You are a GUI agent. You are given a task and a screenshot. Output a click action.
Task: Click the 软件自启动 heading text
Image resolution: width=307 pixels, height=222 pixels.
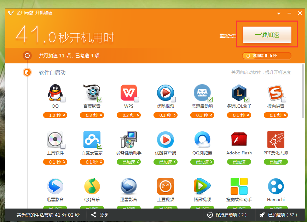point(52,73)
